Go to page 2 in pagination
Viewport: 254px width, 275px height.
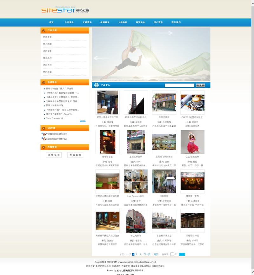(137, 254)
